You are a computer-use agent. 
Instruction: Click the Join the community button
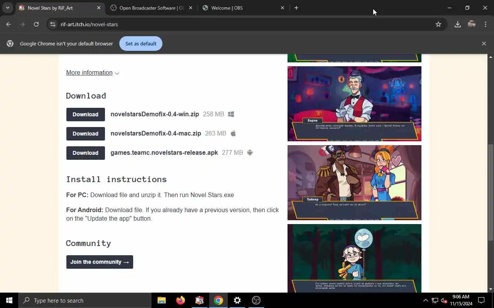tap(100, 262)
